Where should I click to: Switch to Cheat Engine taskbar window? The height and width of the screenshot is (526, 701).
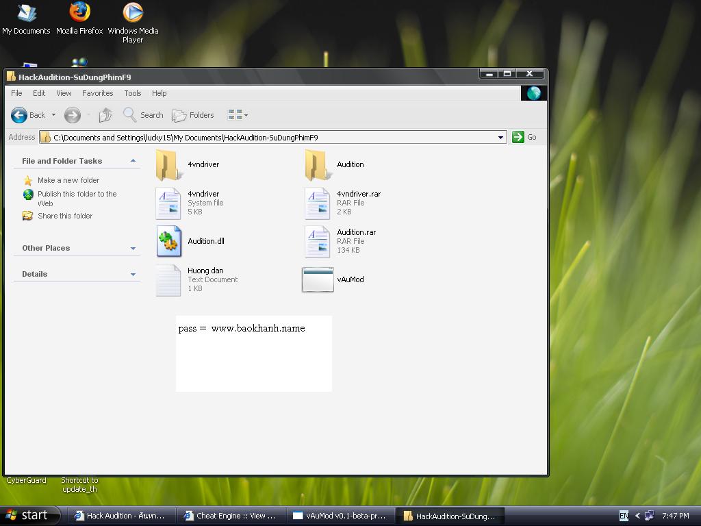(x=229, y=516)
